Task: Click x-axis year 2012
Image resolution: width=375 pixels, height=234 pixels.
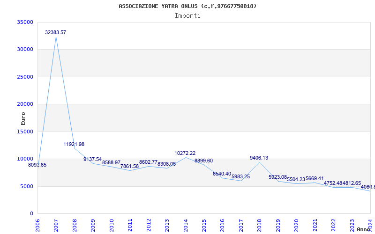Action: (x=149, y=225)
